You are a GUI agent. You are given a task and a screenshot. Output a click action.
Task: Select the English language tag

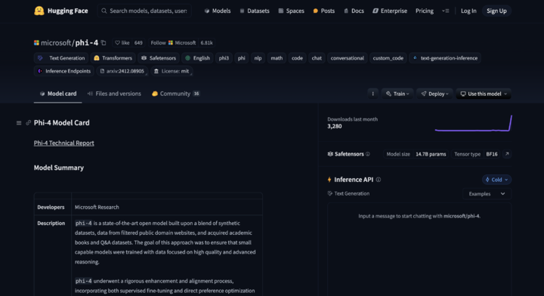coord(197,58)
